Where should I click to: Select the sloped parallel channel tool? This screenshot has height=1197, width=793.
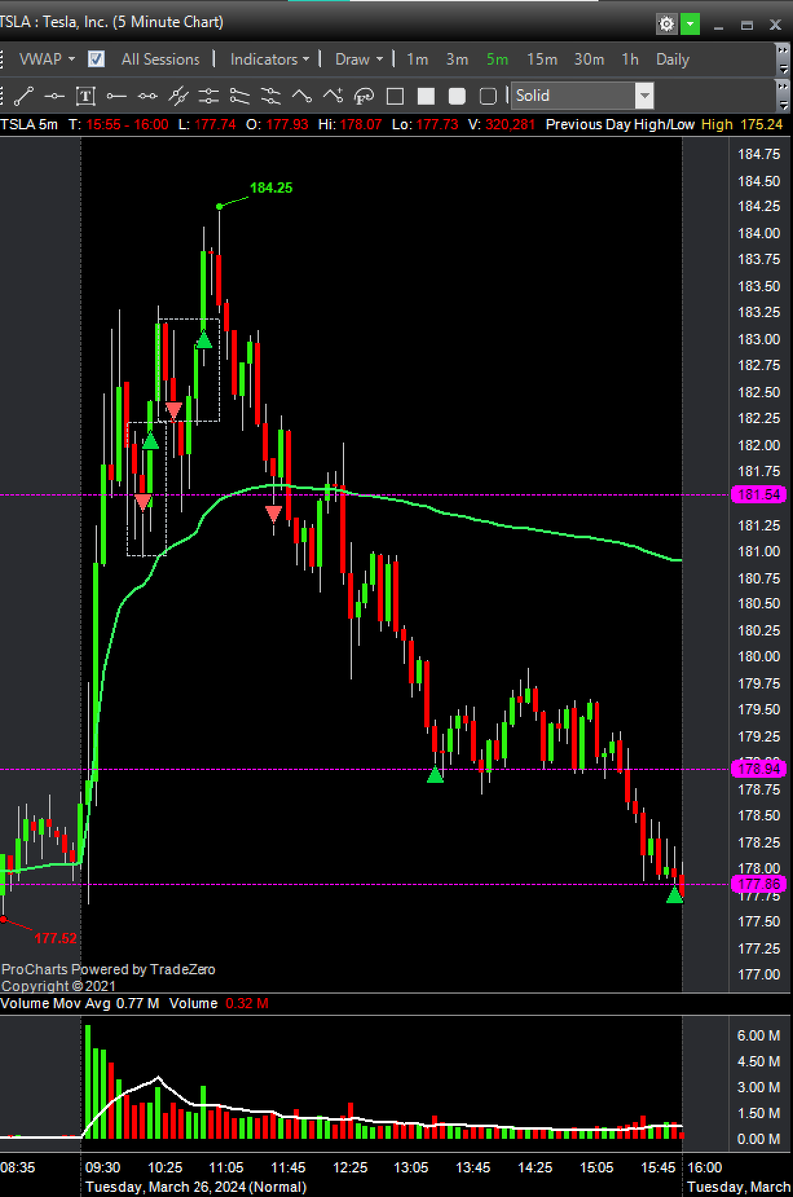(x=240, y=96)
